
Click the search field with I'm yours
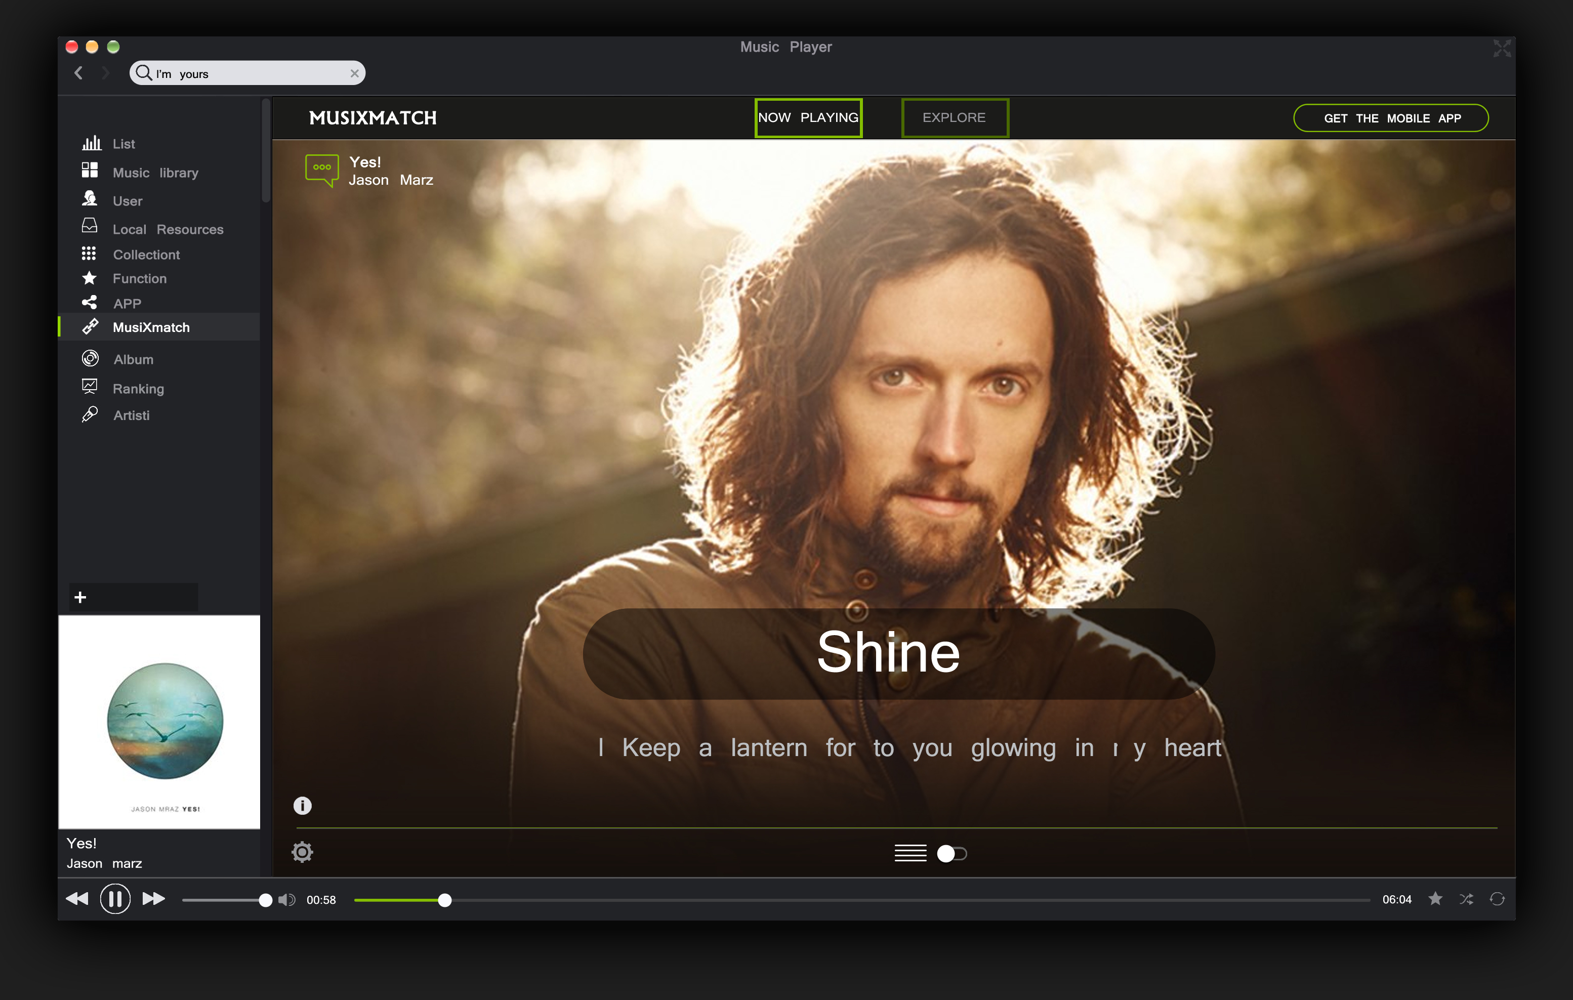coord(247,73)
